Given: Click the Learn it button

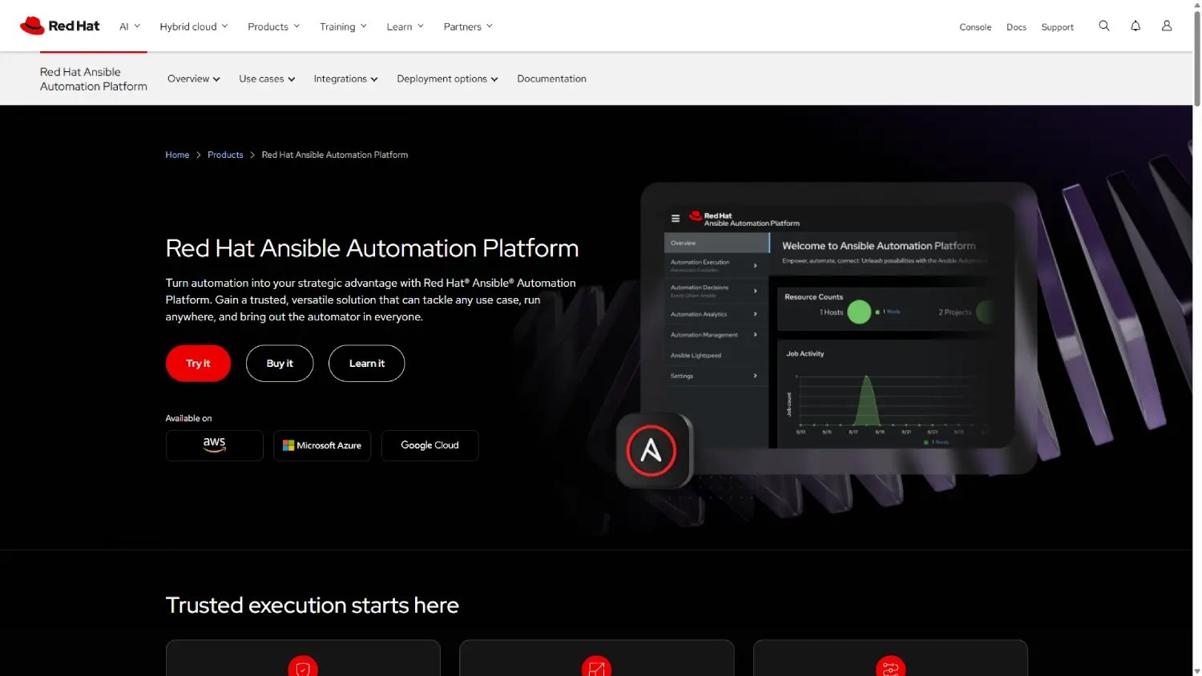Looking at the screenshot, I should click(x=366, y=364).
